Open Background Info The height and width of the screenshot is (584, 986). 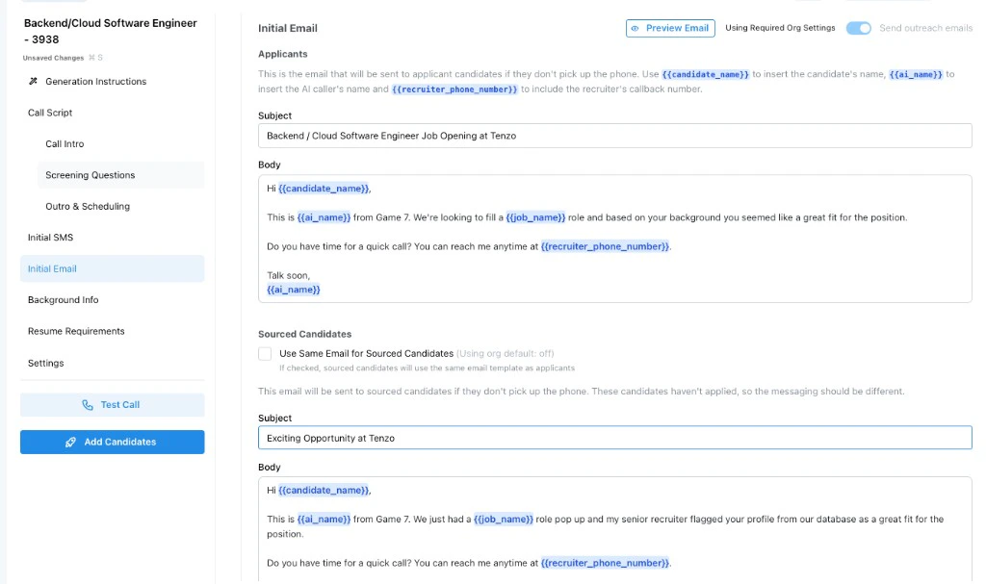pos(63,300)
